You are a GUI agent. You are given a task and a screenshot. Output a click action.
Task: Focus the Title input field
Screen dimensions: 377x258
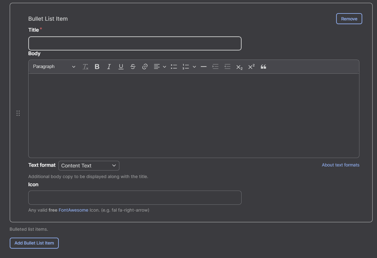135,44
